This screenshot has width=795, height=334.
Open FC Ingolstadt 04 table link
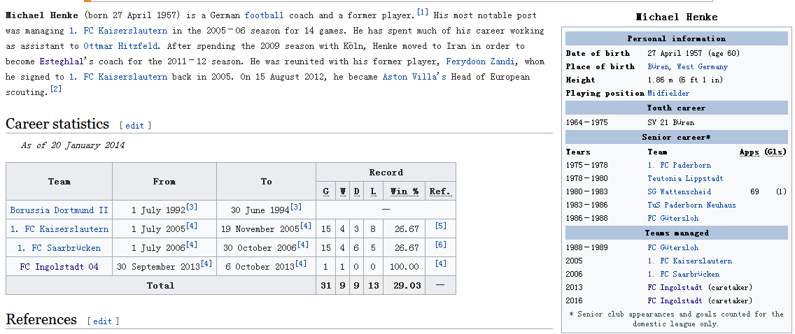[x=59, y=266]
